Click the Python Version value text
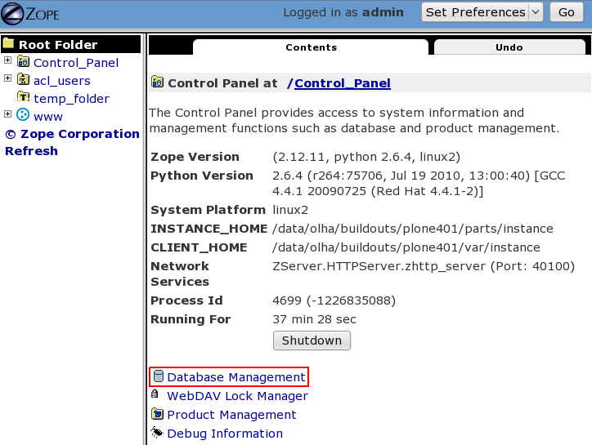The width and height of the screenshot is (592, 445). pos(419,183)
